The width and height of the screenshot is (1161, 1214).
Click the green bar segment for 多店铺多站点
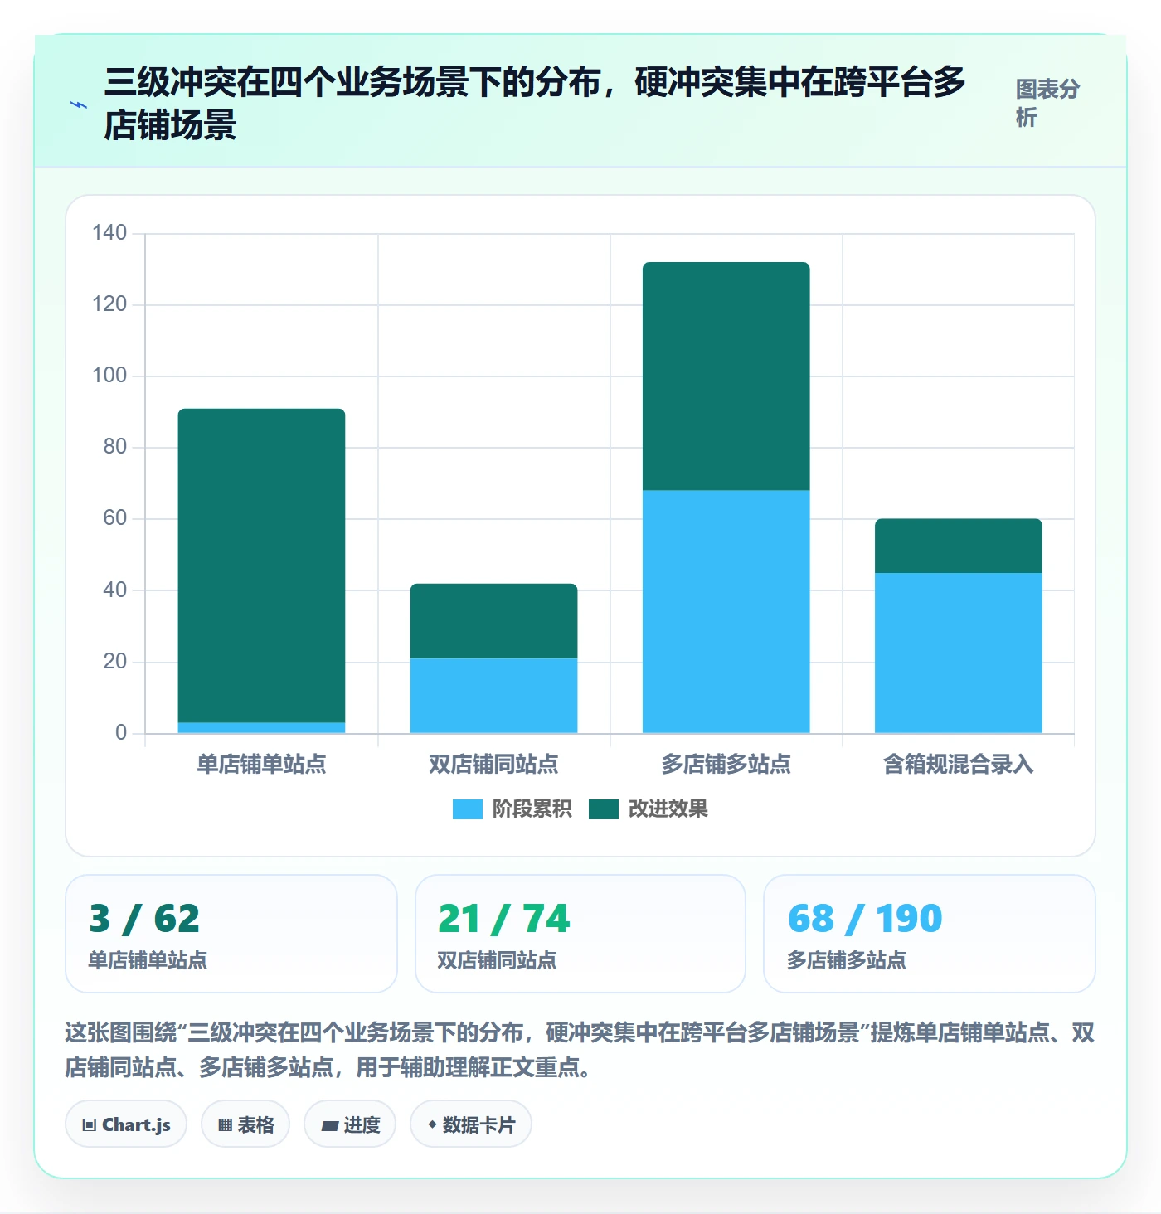726,376
